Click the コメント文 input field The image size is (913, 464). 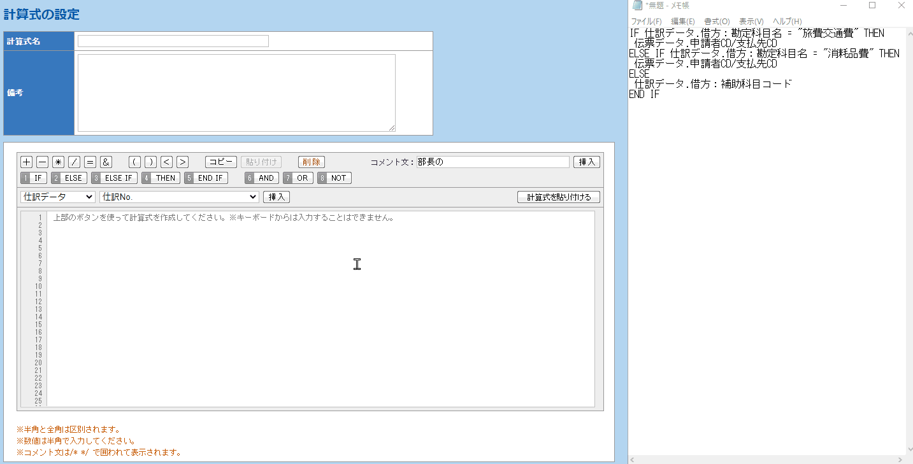(x=492, y=162)
